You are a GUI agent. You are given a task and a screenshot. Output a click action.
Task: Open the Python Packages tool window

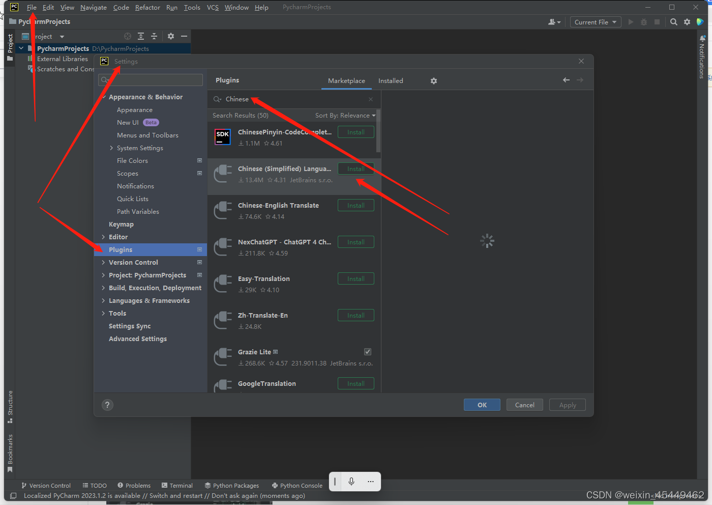coord(232,486)
